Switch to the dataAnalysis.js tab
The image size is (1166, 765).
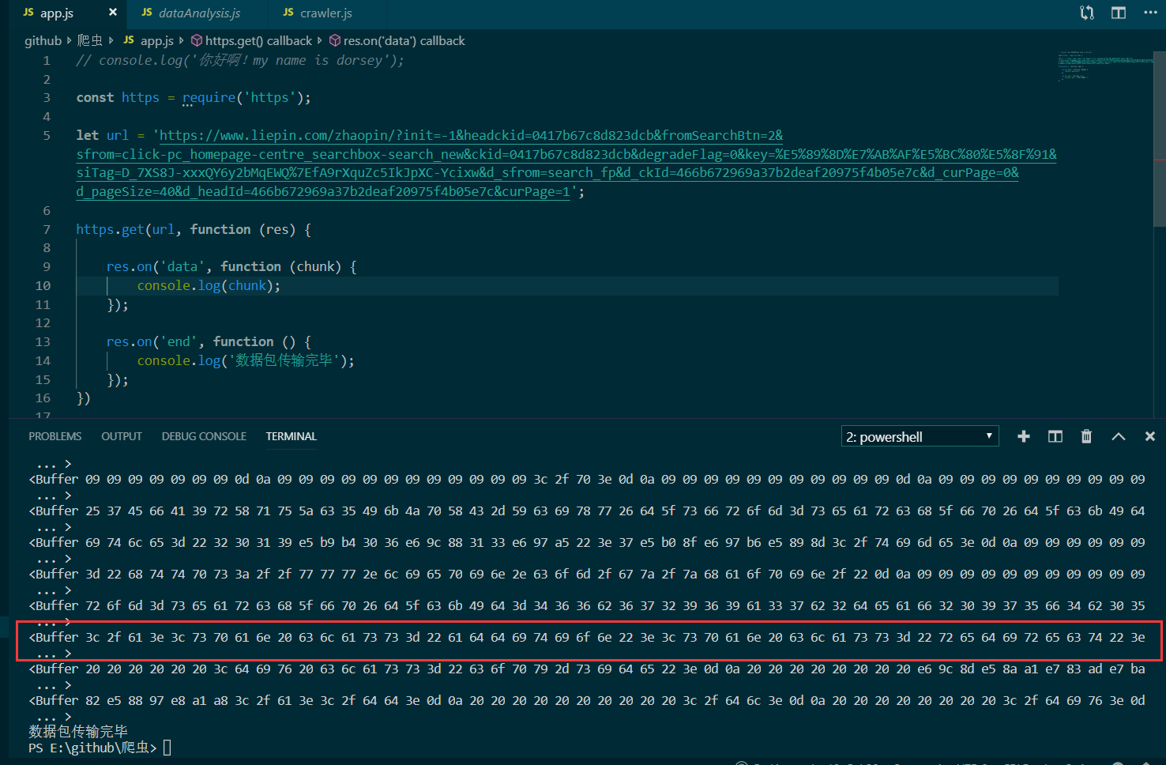(x=199, y=13)
